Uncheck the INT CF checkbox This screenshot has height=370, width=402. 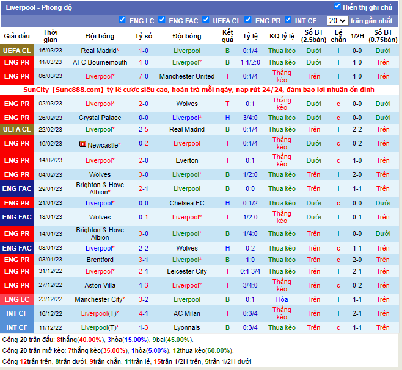point(289,20)
